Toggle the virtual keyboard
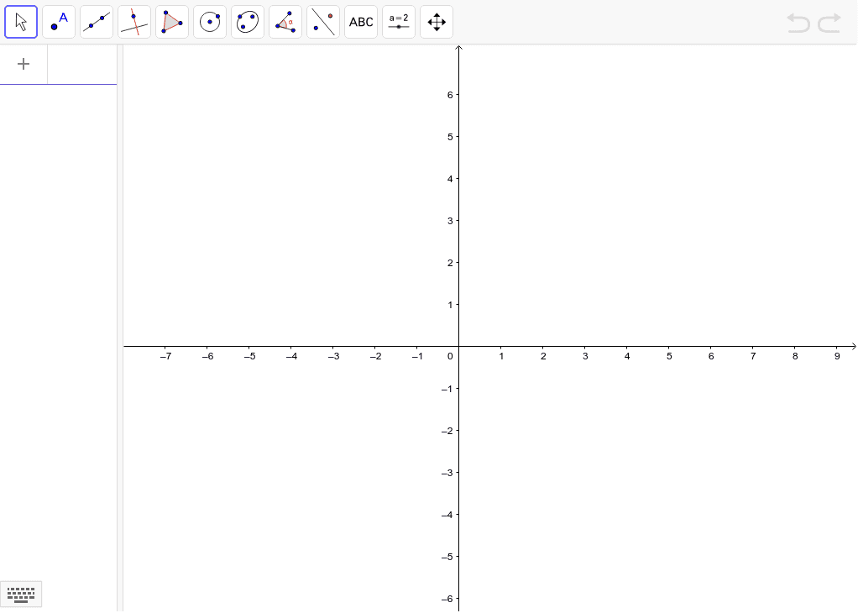This screenshot has width=858, height=613. tap(20, 594)
